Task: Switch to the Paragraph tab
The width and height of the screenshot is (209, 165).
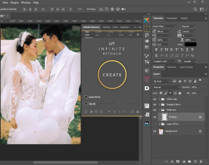Action: [172, 18]
